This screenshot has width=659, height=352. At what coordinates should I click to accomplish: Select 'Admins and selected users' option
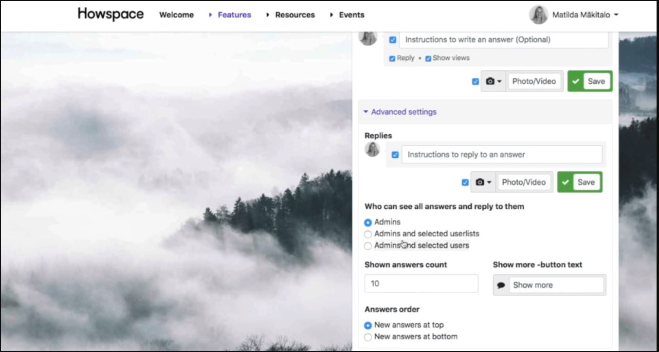(368, 246)
